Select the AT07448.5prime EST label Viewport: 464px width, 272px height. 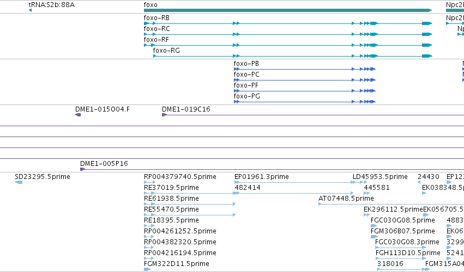coord(346,199)
